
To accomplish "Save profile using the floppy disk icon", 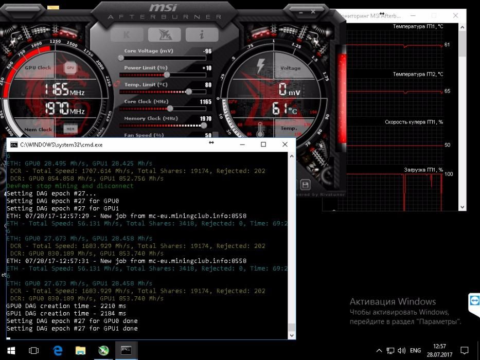I will pos(305,185).
